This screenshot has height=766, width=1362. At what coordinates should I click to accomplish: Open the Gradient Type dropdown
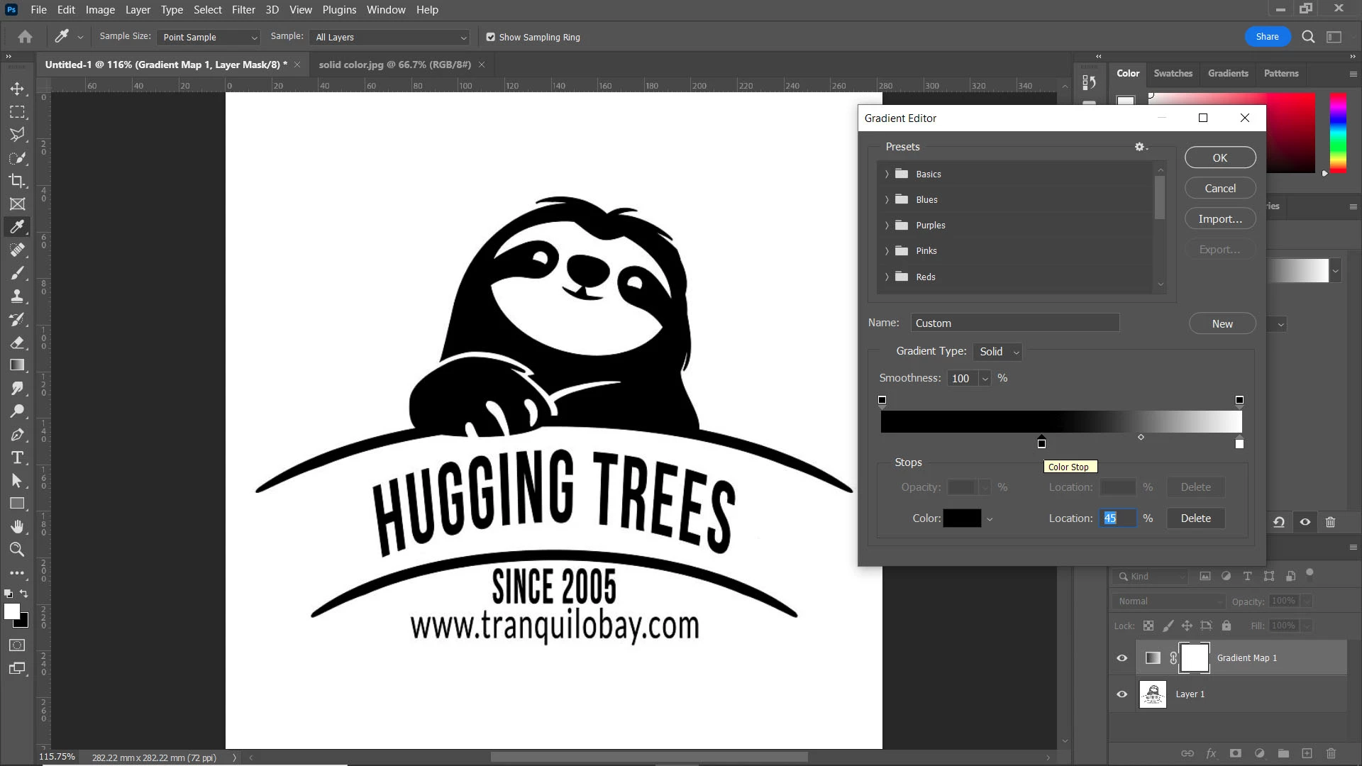click(998, 352)
